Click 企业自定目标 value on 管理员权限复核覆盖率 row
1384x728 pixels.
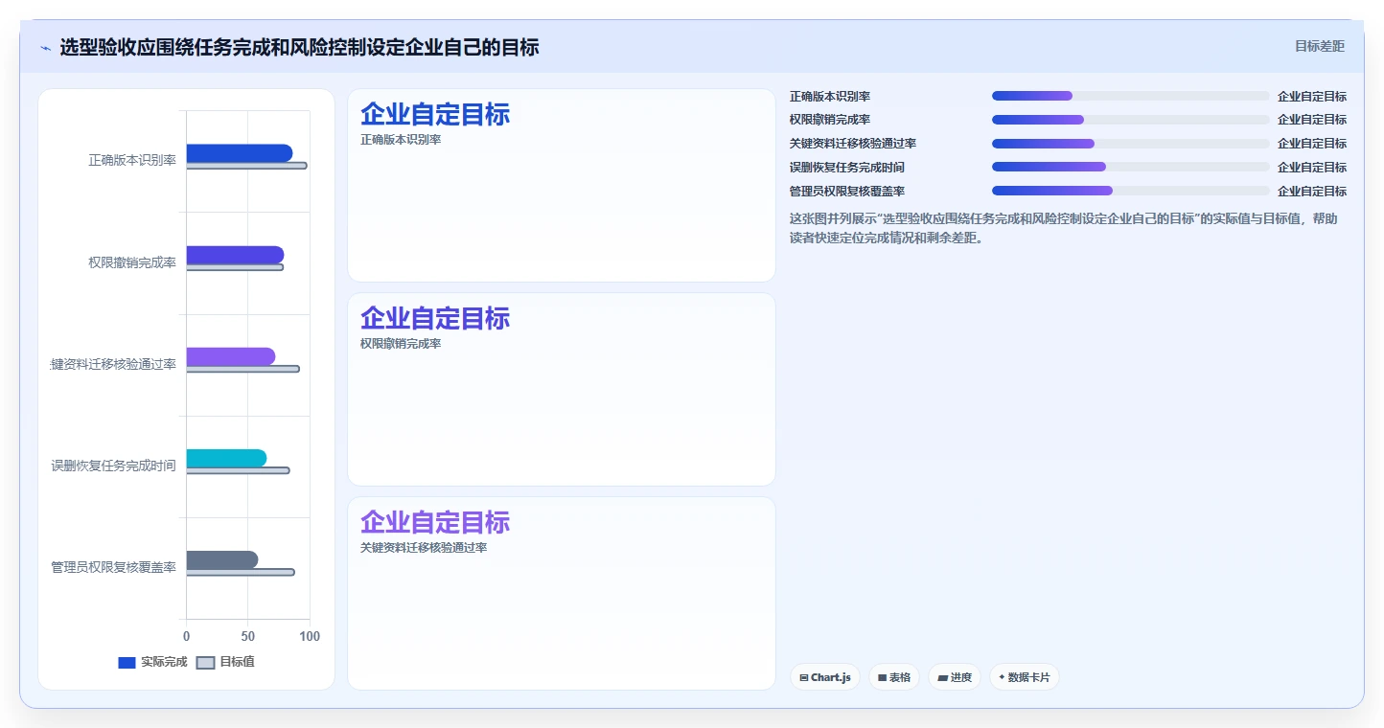point(1312,192)
